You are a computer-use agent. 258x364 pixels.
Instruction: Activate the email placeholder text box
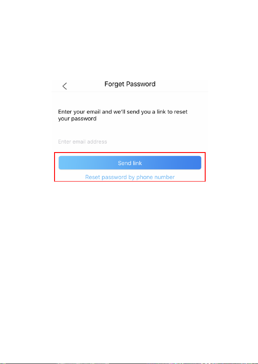click(130, 142)
